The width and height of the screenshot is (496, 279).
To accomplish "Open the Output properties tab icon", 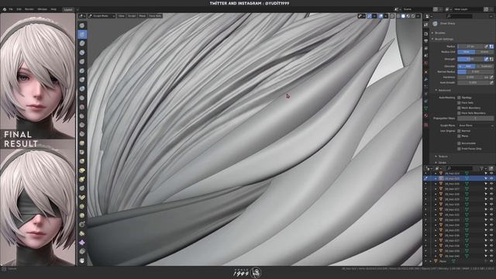I will (x=426, y=41).
